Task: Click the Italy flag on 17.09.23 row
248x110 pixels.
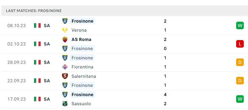Action: [x=37, y=99]
